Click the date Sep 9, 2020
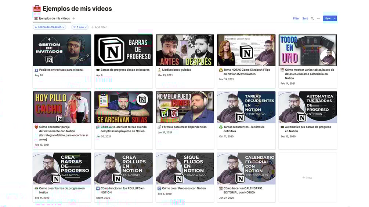This screenshot has height=207, width=369. (x=103, y=198)
